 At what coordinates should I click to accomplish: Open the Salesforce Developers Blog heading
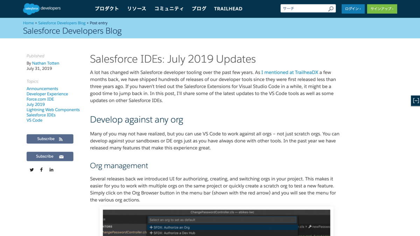72,31
